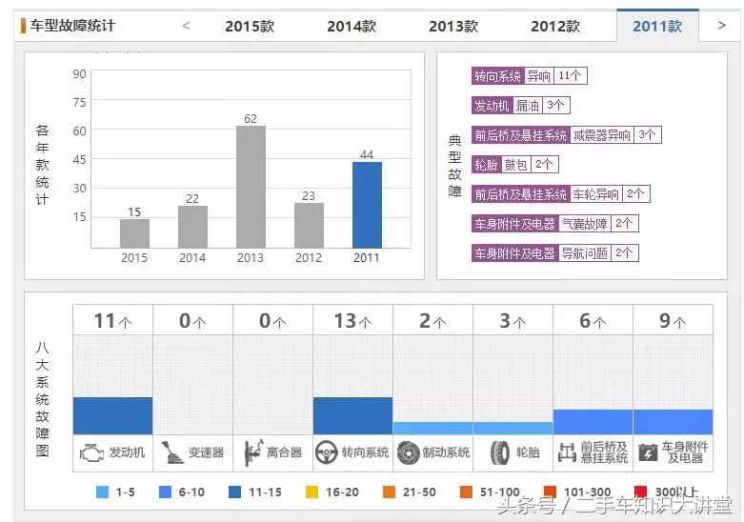Click the 前后桥及悬挂系统 axle icon
This screenshot has height=522, width=744.
(568, 452)
